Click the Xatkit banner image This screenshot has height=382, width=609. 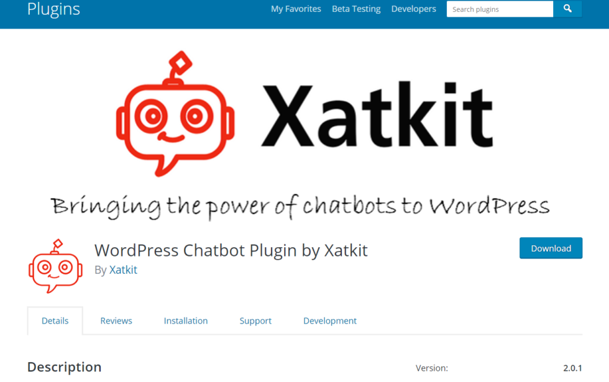click(x=304, y=132)
